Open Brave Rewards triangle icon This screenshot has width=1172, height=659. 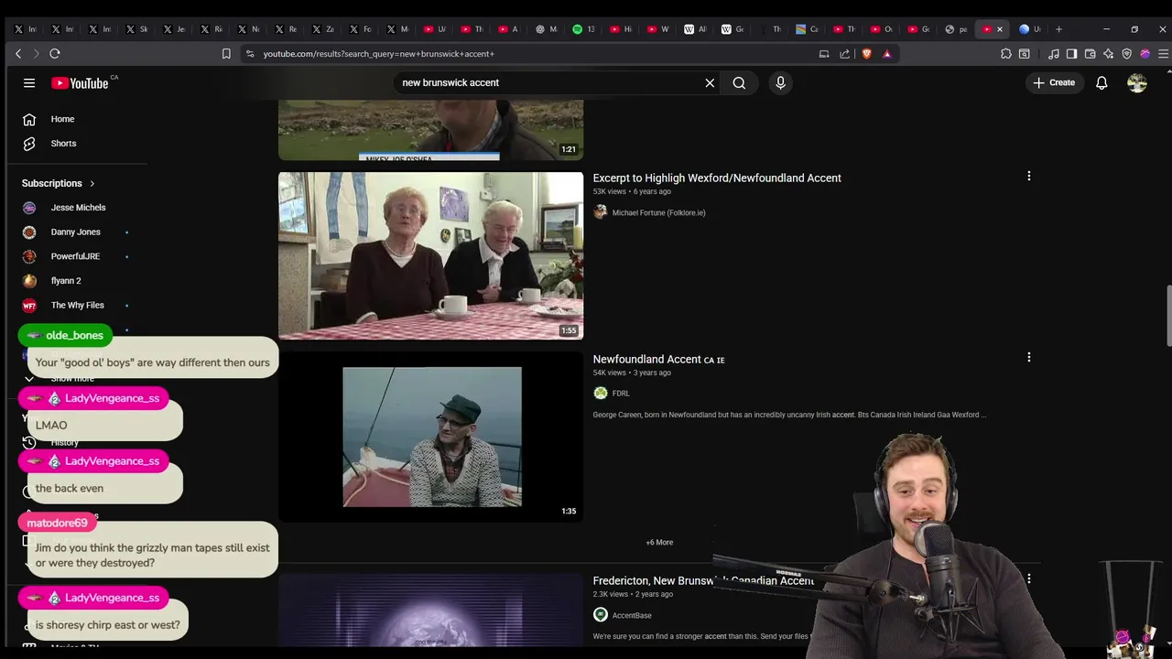(x=886, y=54)
